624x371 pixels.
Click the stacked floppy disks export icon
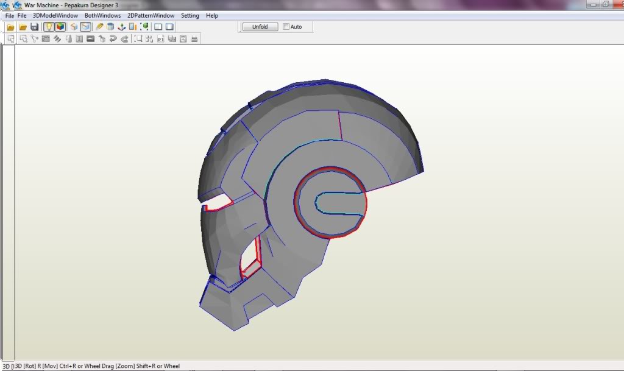pos(172,38)
